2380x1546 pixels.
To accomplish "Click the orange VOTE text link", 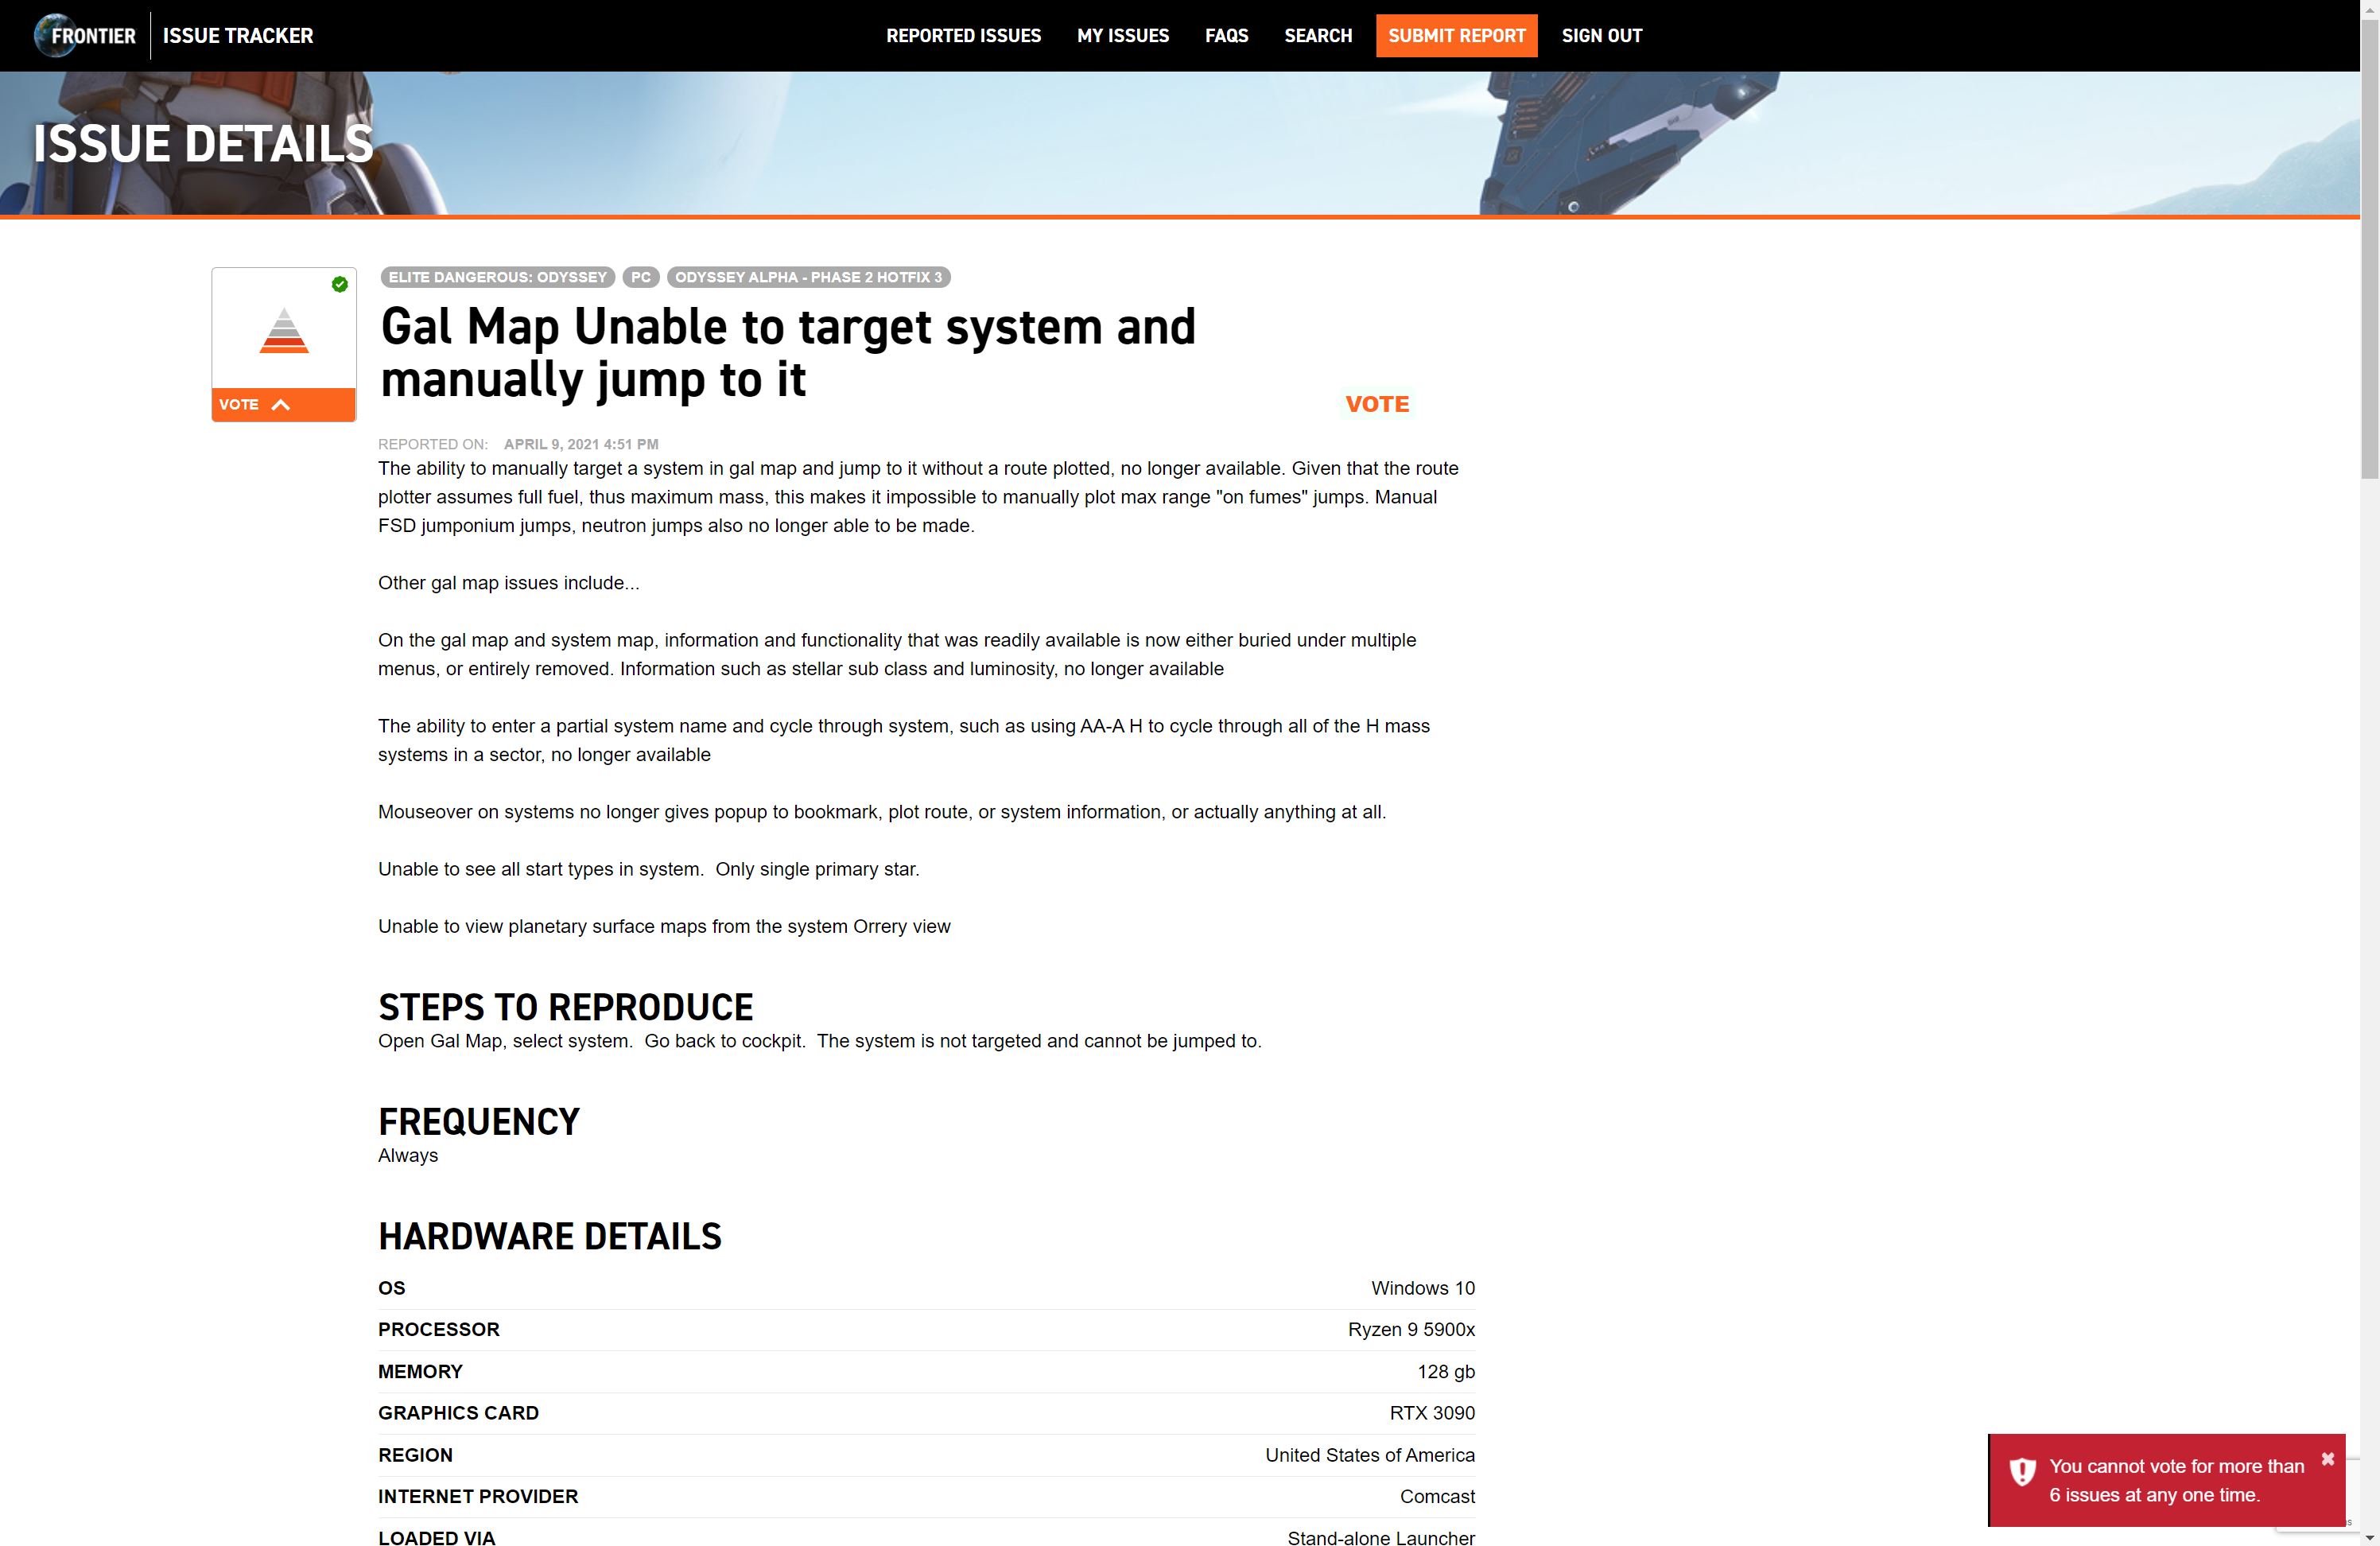I will [1376, 404].
